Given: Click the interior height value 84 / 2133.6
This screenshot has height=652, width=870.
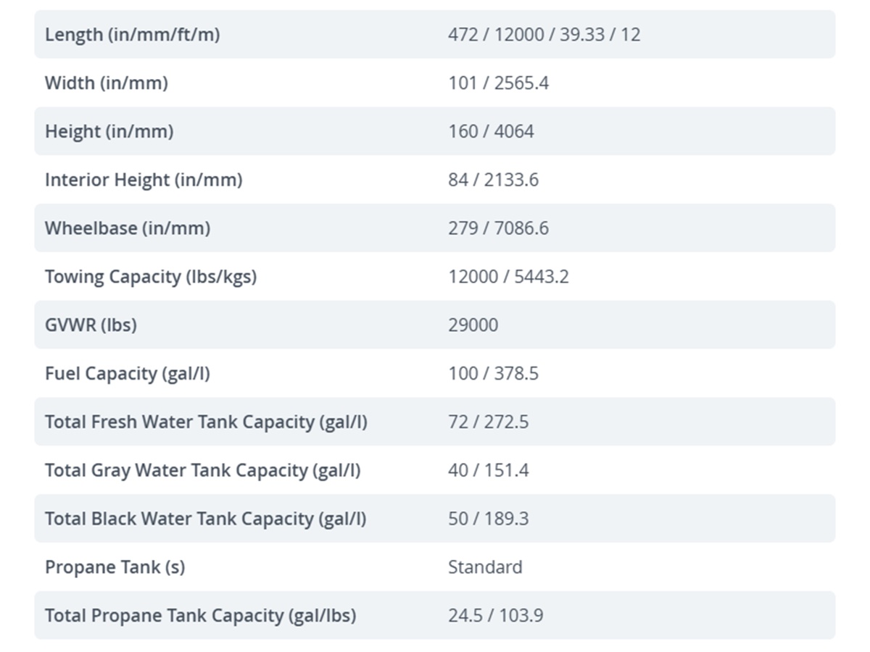Looking at the screenshot, I should pyautogui.click(x=493, y=180).
